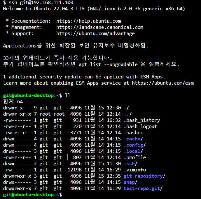Screen dimensions: 201x199
Task: Click the .bash_history file name
Action: click(x=142, y=120)
